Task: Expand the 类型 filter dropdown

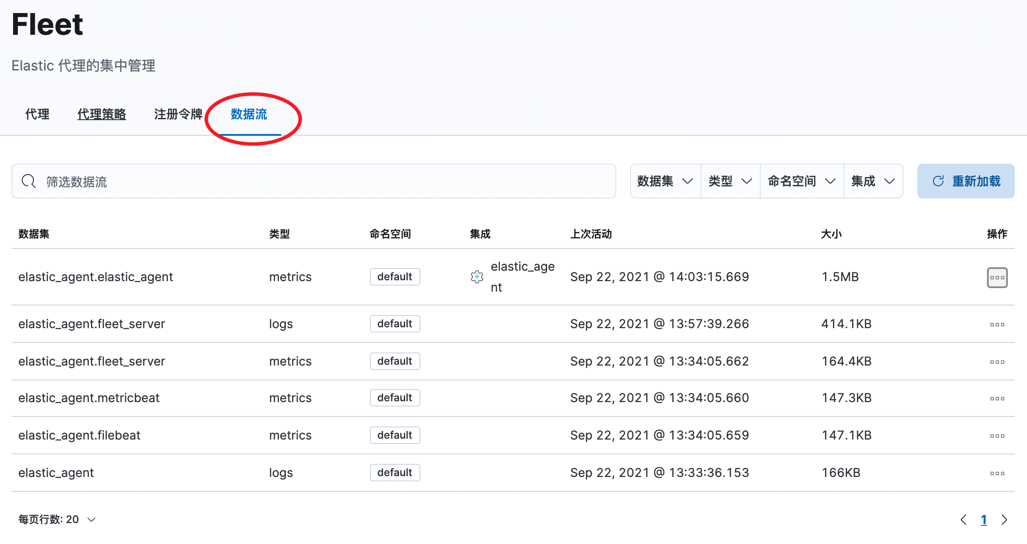Action: [730, 181]
